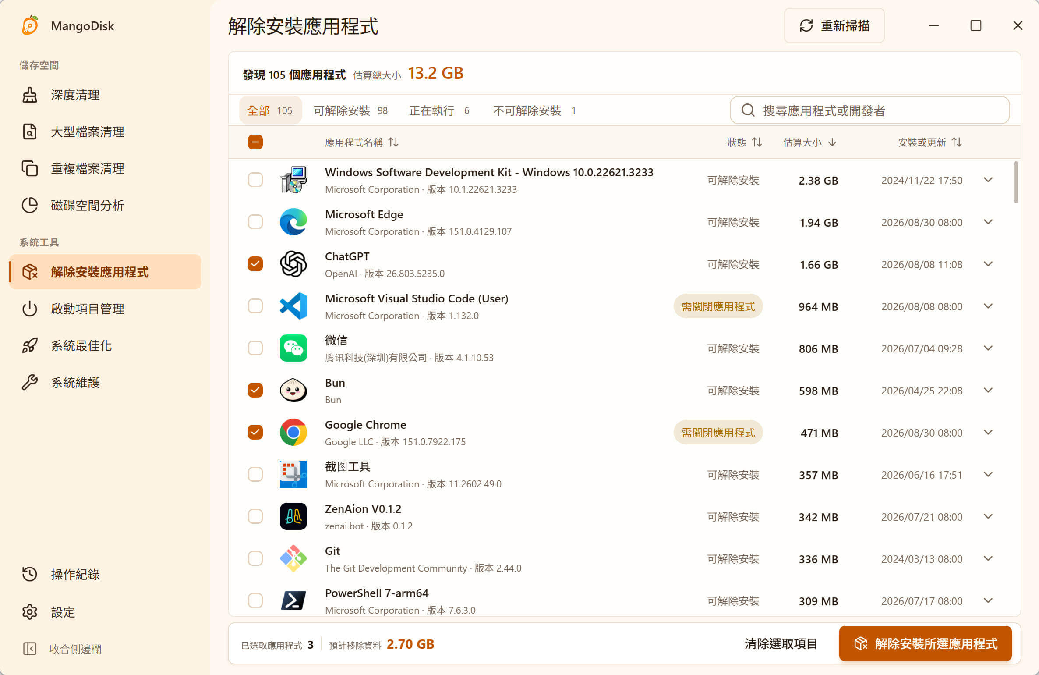Click 需關閉應用程式 badge on Visual Studio Code
The height and width of the screenshot is (675, 1039).
718,306
